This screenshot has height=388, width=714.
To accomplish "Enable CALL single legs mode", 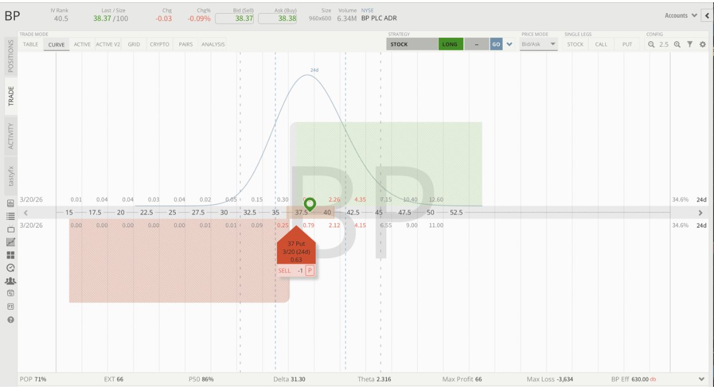I will [x=601, y=44].
